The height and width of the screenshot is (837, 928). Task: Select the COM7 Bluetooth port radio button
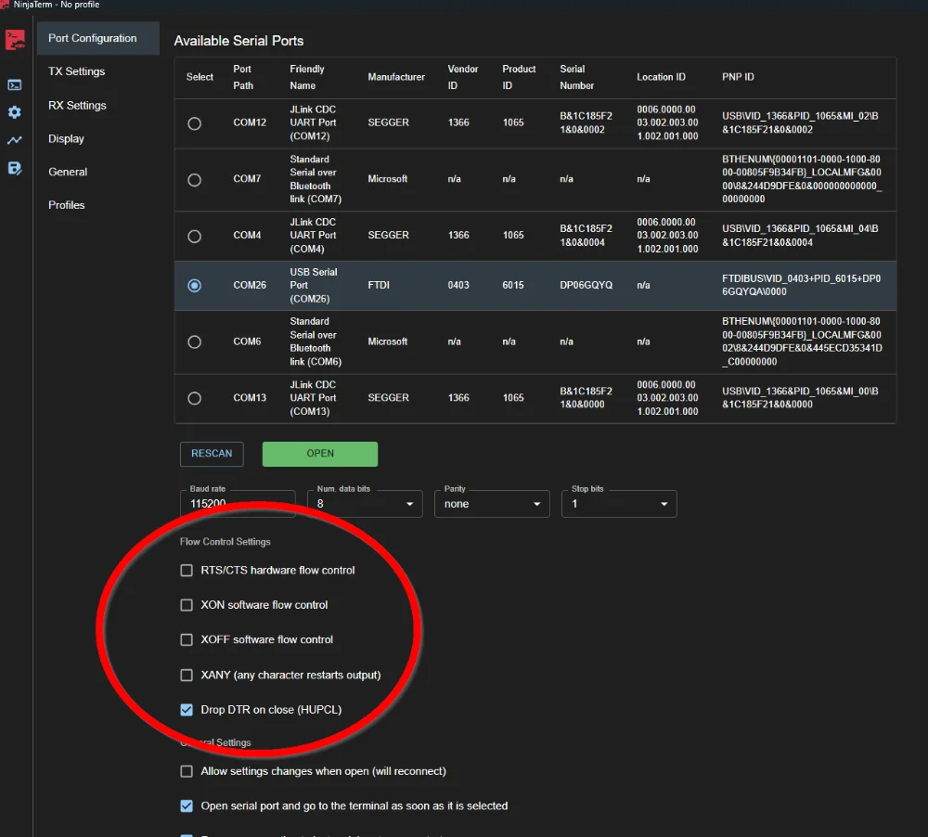pyautogui.click(x=195, y=180)
